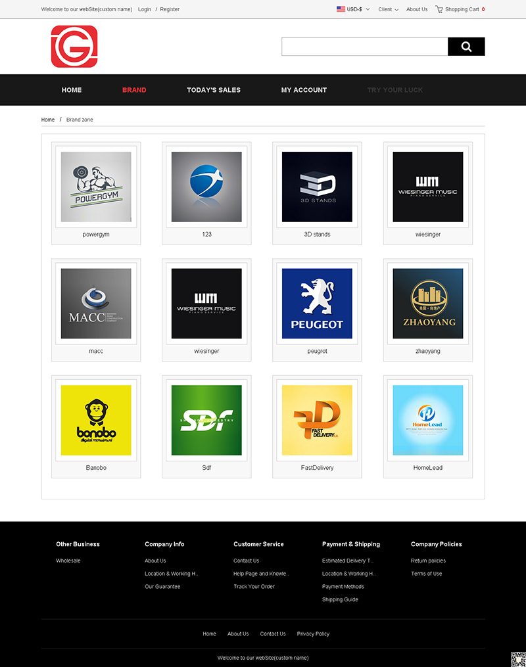Open the HomeLead brand logo

point(427,421)
